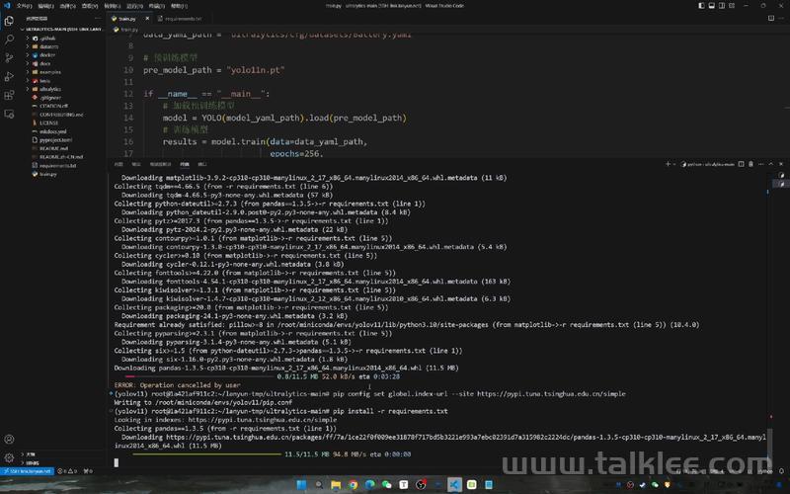Open mkdocs.yml in the explorer
Viewport: 790px width, 494px height.
(52, 131)
